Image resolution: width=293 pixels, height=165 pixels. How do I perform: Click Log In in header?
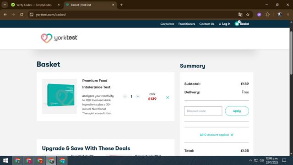(225, 24)
